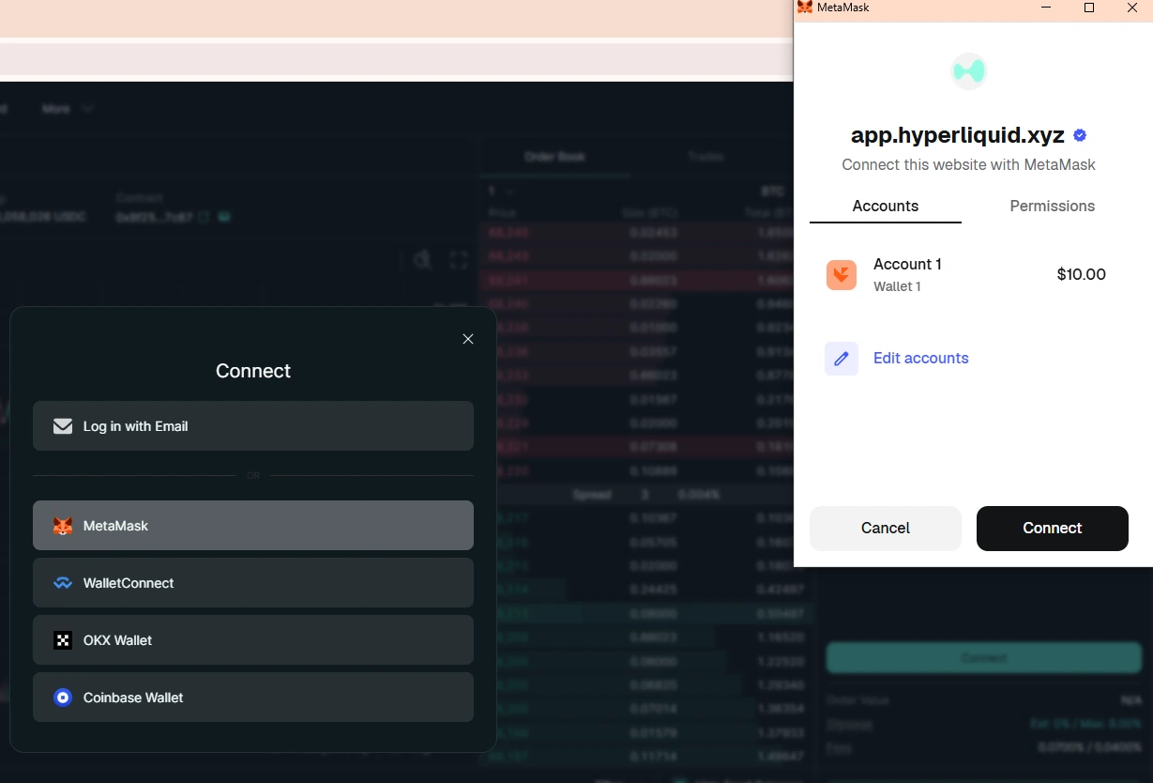Click the Edit accounts pencil icon
This screenshot has width=1153, height=783.
tap(842, 359)
